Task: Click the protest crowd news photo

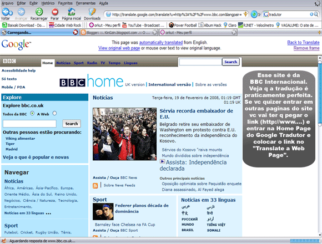Action: (124, 134)
